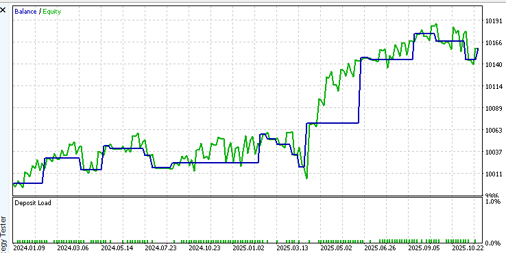Viewport: 506px width, 253px height.
Task: Click the 2024.10.23 date label
Action: 204,248
